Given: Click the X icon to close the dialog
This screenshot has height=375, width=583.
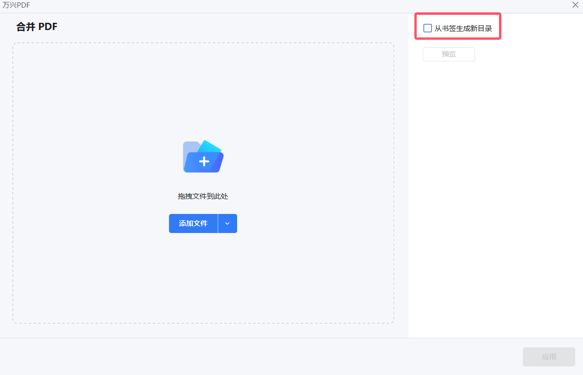Looking at the screenshot, I should [575, 5].
